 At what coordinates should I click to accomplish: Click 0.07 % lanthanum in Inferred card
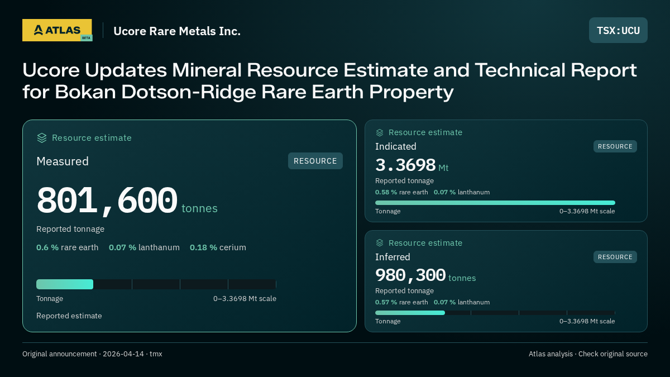(462, 302)
